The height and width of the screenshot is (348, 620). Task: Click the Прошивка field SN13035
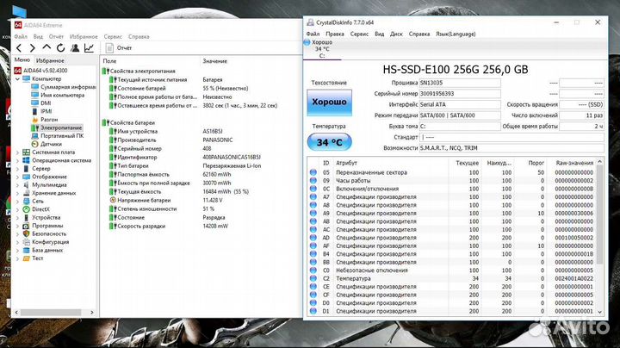pos(460,83)
